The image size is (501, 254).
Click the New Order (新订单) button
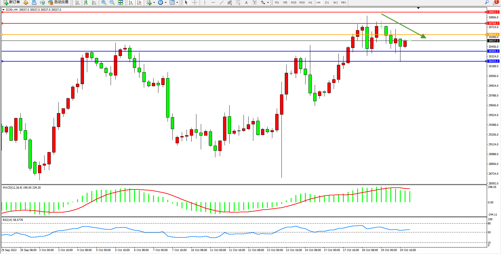point(12,2)
